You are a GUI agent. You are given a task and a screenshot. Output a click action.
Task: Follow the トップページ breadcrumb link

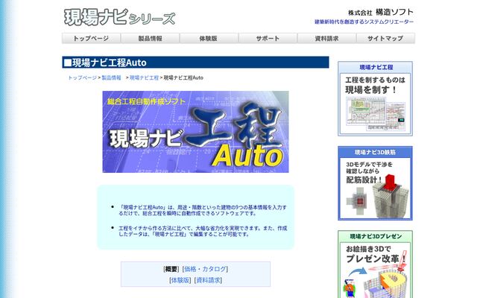click(x=83, y=77)
